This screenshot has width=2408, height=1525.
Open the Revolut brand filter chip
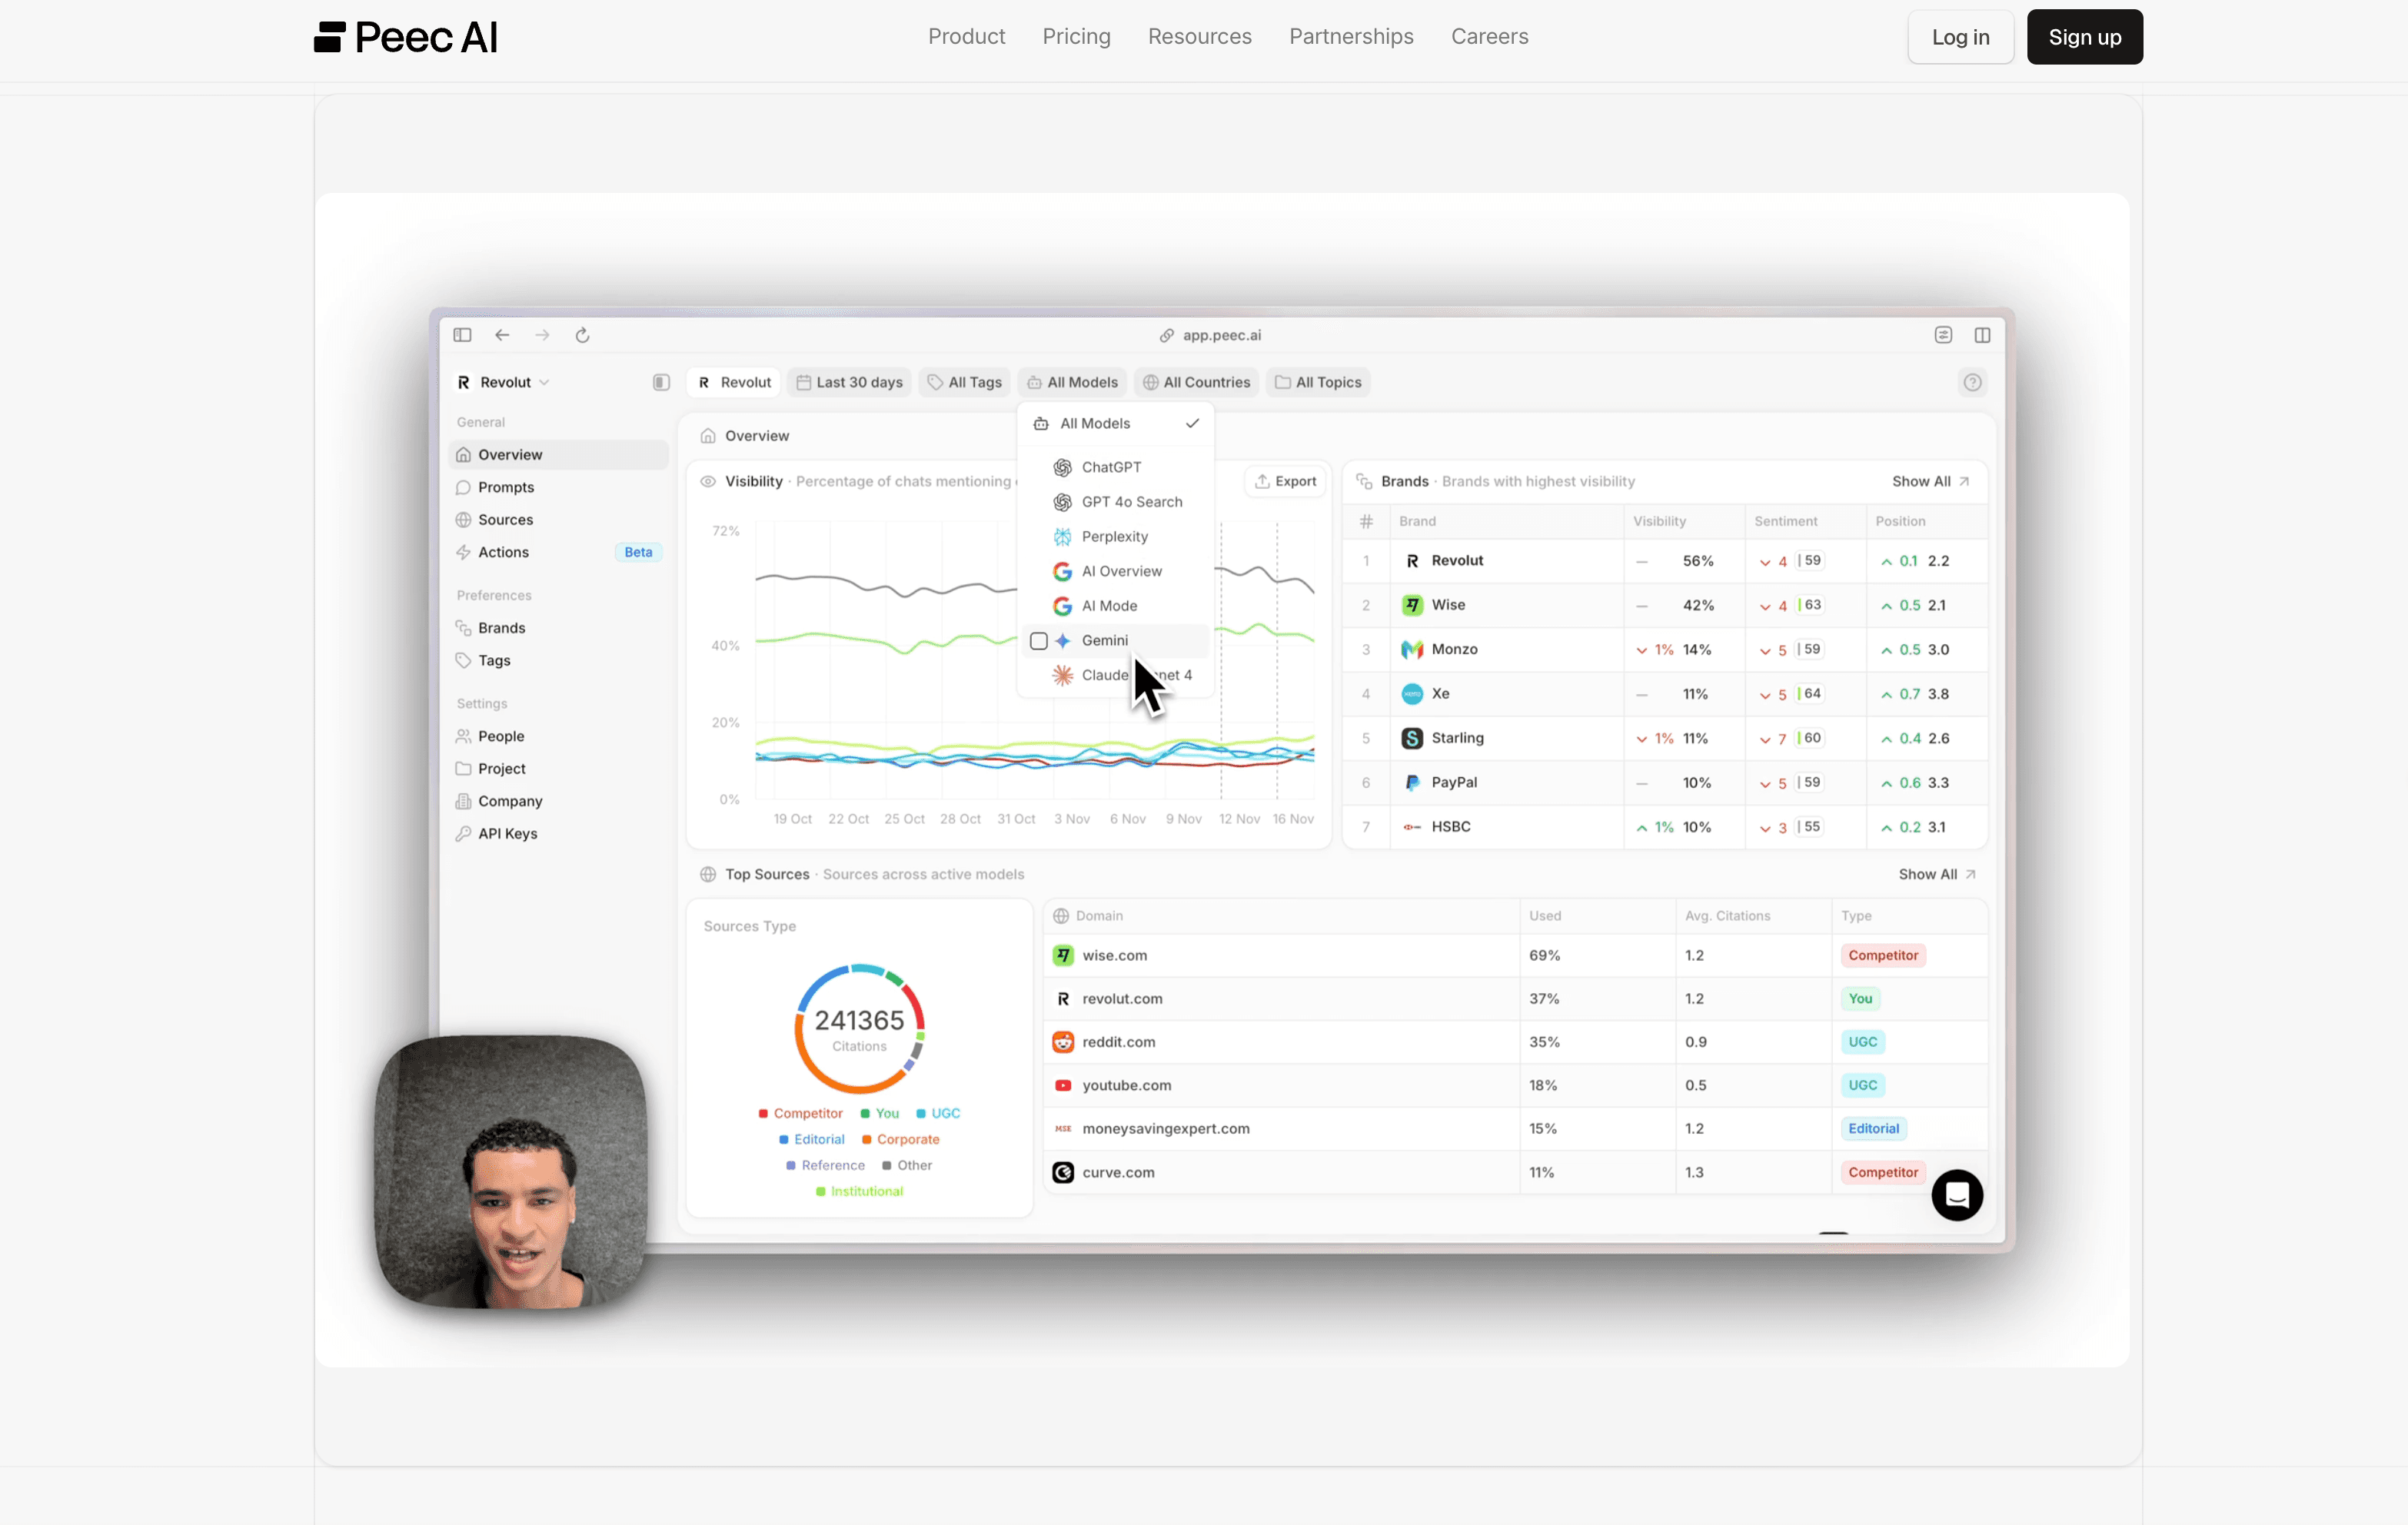tap(735, 382)
